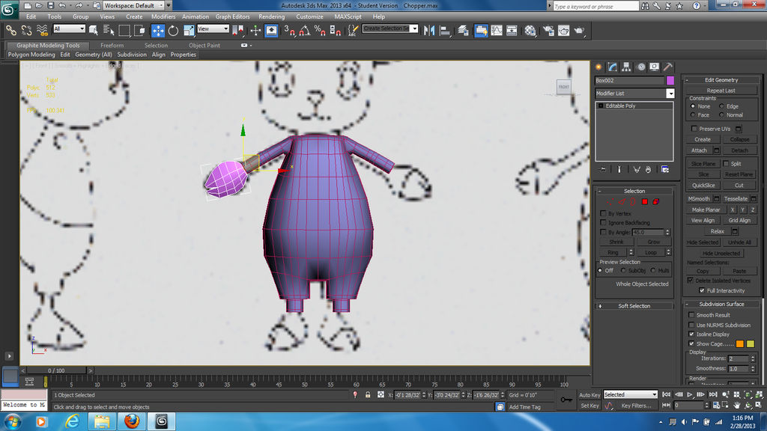Collapse the Edit Geometry rollout
767x431 pixels.
(721, 79)
